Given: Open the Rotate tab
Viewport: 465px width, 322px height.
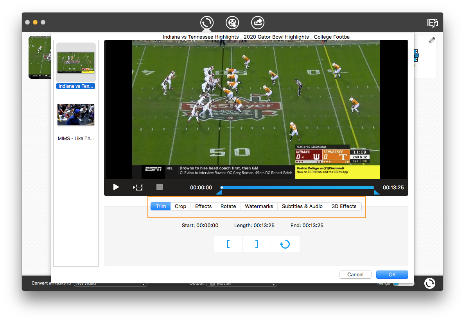Looking at the screenshot, I should click(228, 206).
